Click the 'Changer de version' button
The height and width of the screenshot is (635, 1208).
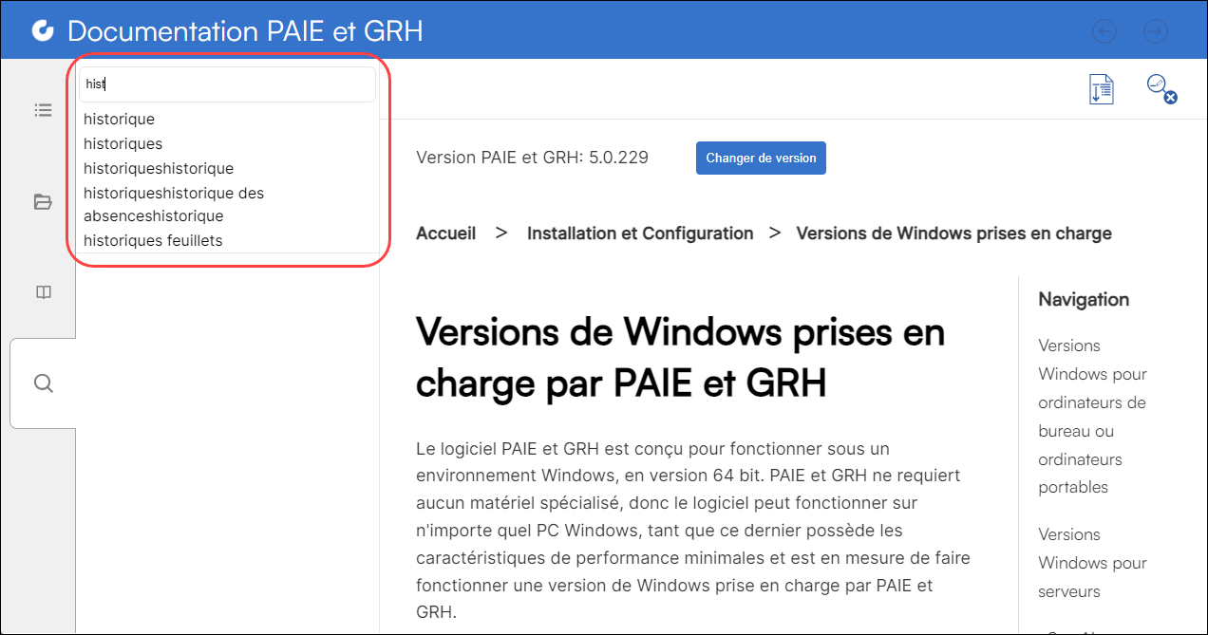tap(761, 159)
